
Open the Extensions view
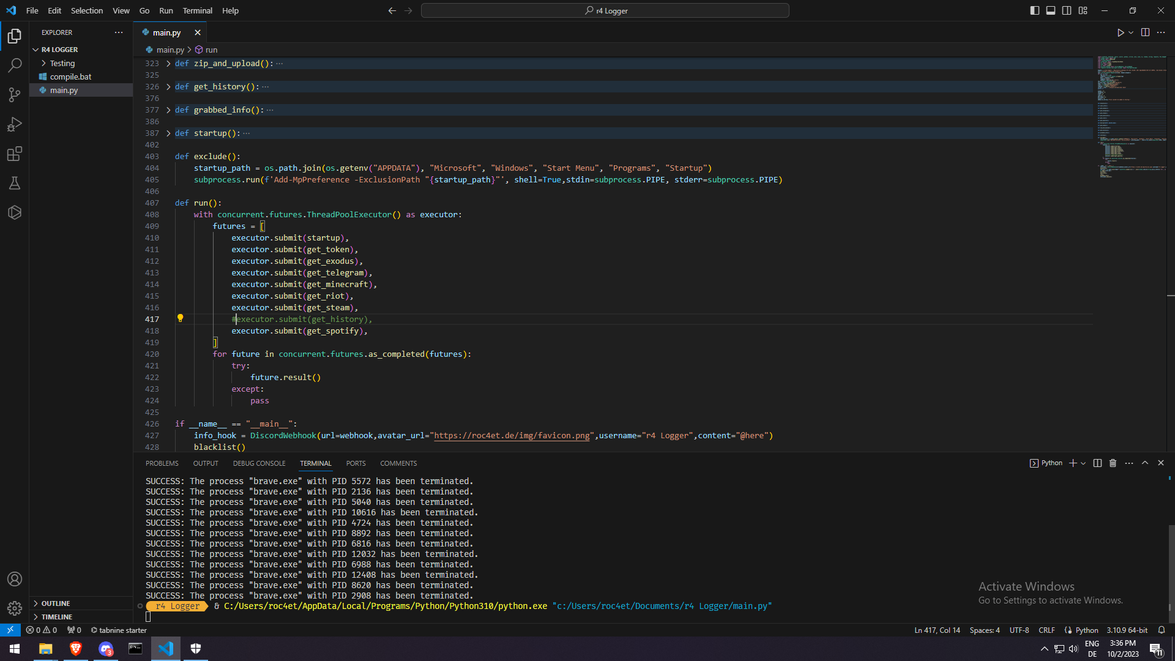pyautogui.click(x=15, y=154)
